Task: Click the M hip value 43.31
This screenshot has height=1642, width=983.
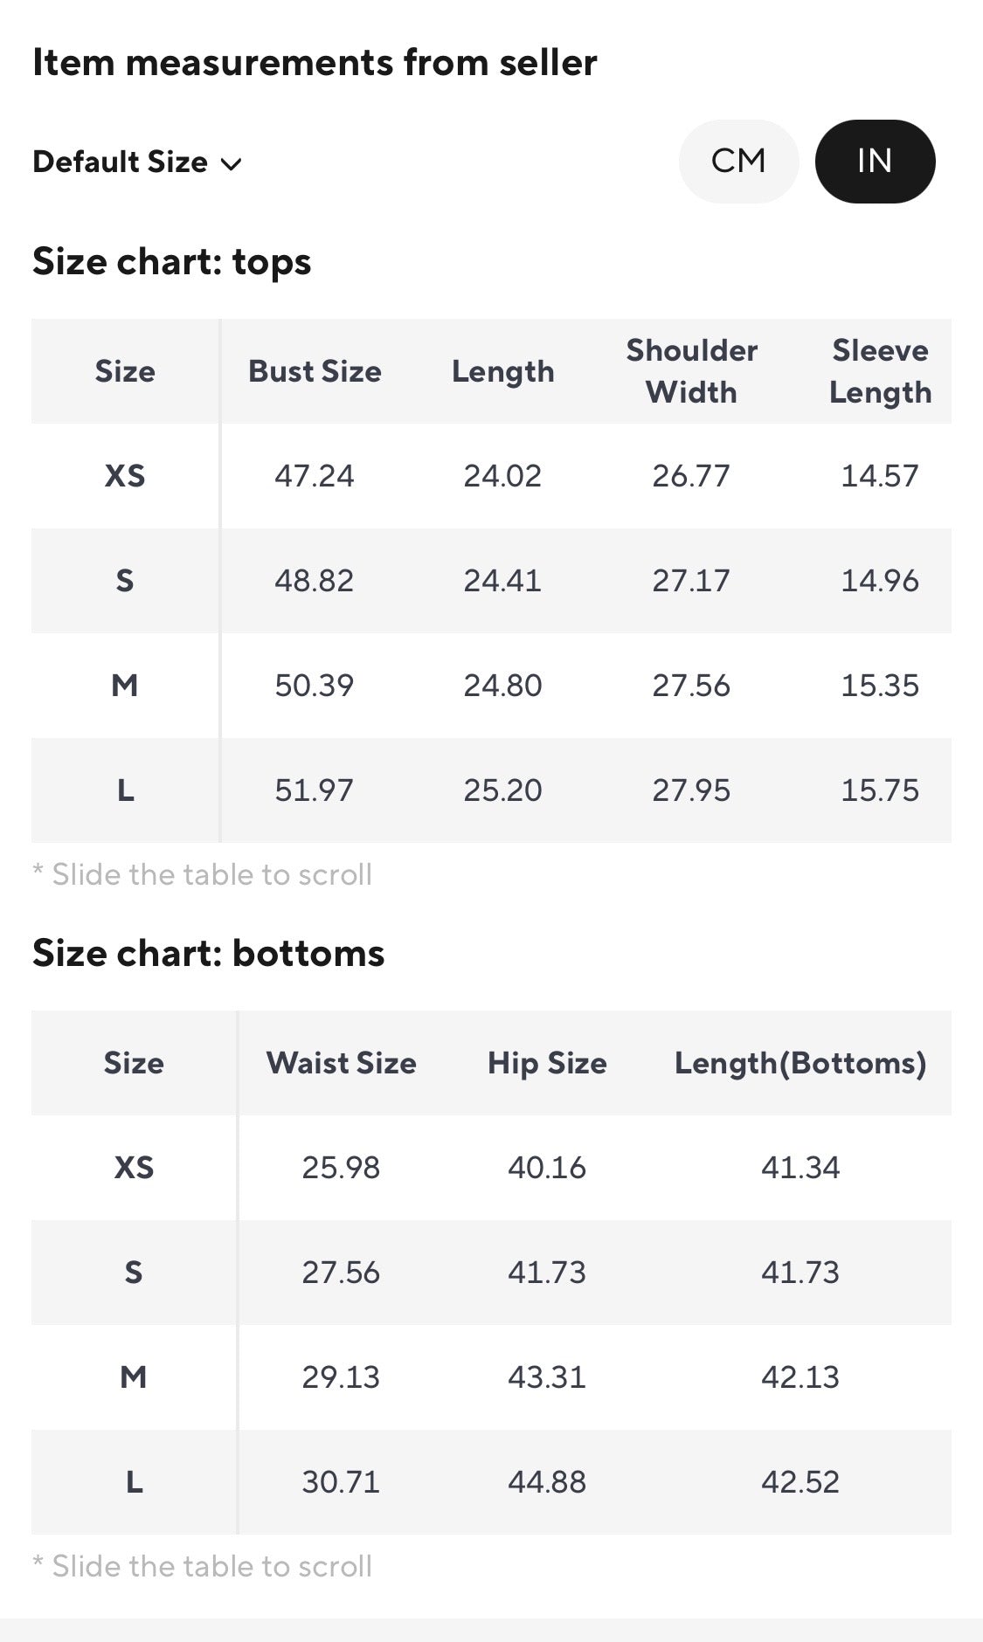Action: point(547,1377)
